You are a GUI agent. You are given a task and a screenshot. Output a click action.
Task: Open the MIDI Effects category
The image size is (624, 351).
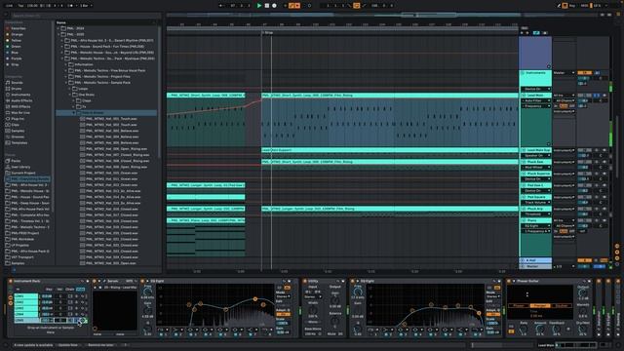20,106
